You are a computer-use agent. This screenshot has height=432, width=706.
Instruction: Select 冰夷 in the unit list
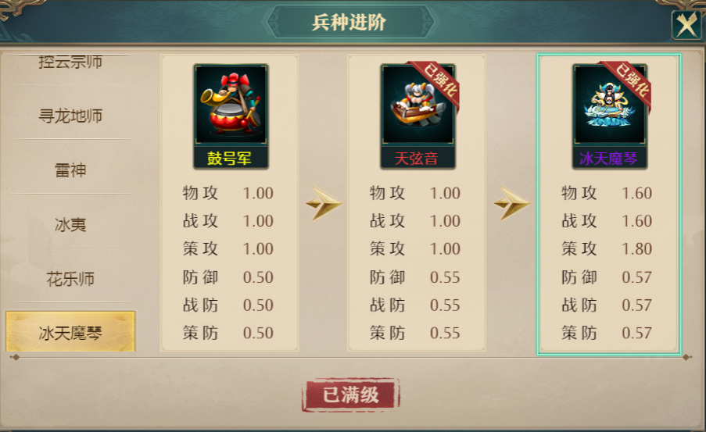[x=70, y=224]
